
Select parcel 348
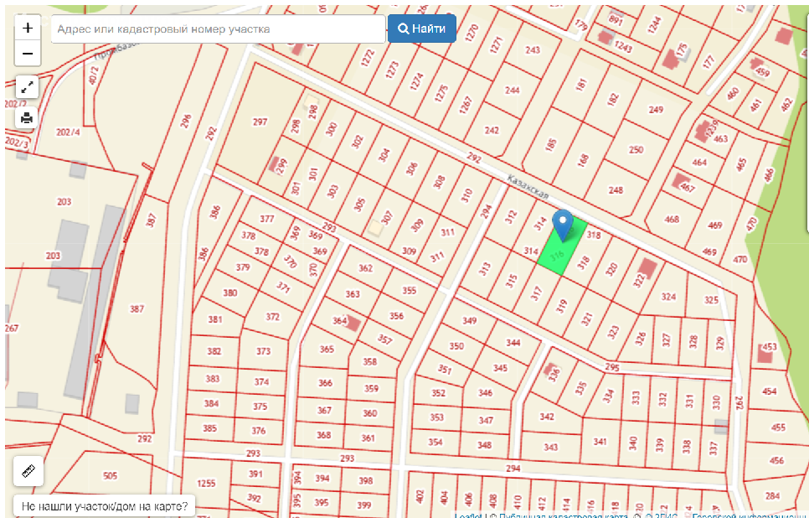tap(484, 445)
